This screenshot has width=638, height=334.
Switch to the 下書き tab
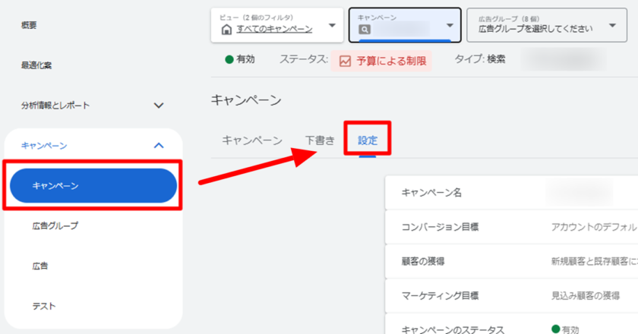320,140
